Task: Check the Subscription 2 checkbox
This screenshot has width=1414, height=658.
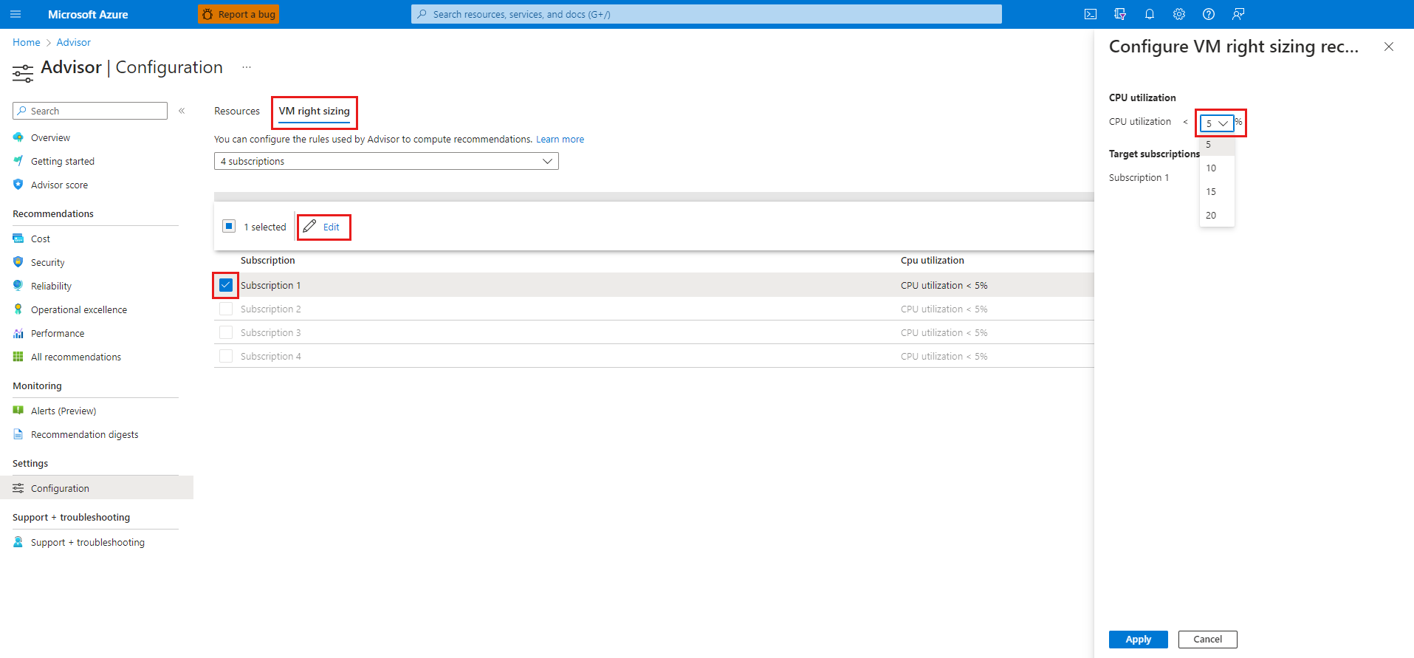Action: point(226,309)
